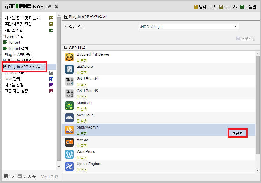Click 다시보기 link

pyautogui.click(x=231, y=7)
